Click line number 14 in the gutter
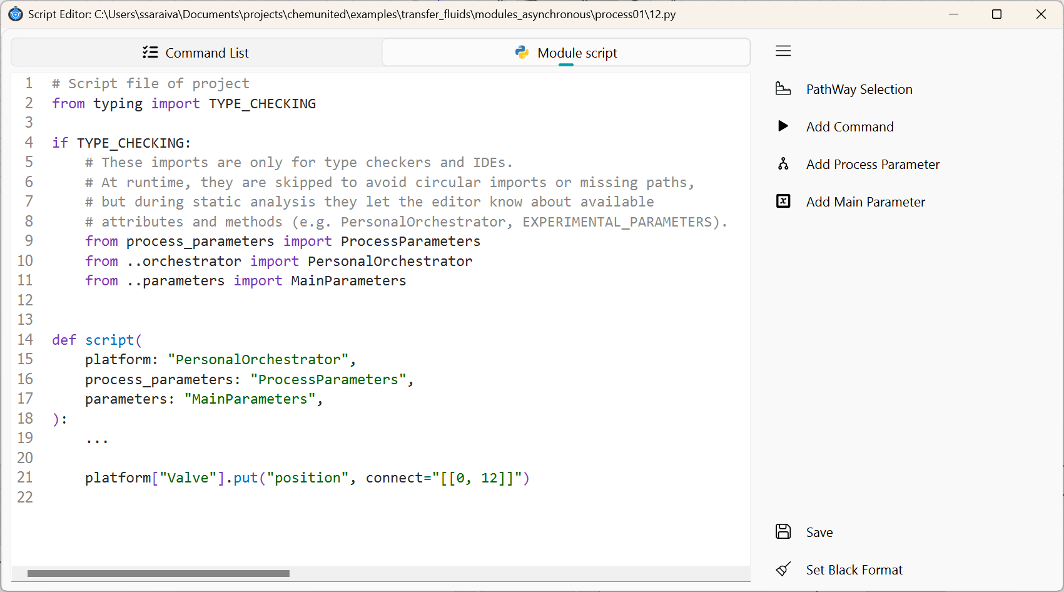This screenshot has height=592, width=1064. [x=25, y=340]
